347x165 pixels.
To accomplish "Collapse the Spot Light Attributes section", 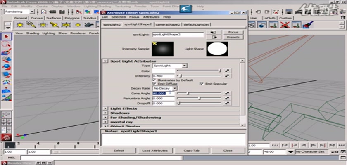I will 106,61.
